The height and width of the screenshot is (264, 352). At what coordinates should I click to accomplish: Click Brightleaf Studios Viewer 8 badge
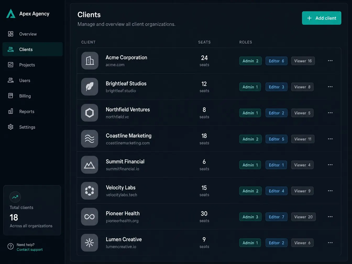(x=302, y=87)
